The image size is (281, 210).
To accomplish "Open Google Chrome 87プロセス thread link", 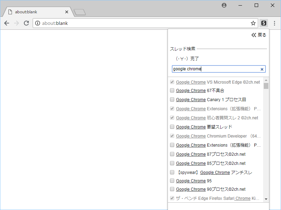I will pyautogui.click(x=211, y=154).
